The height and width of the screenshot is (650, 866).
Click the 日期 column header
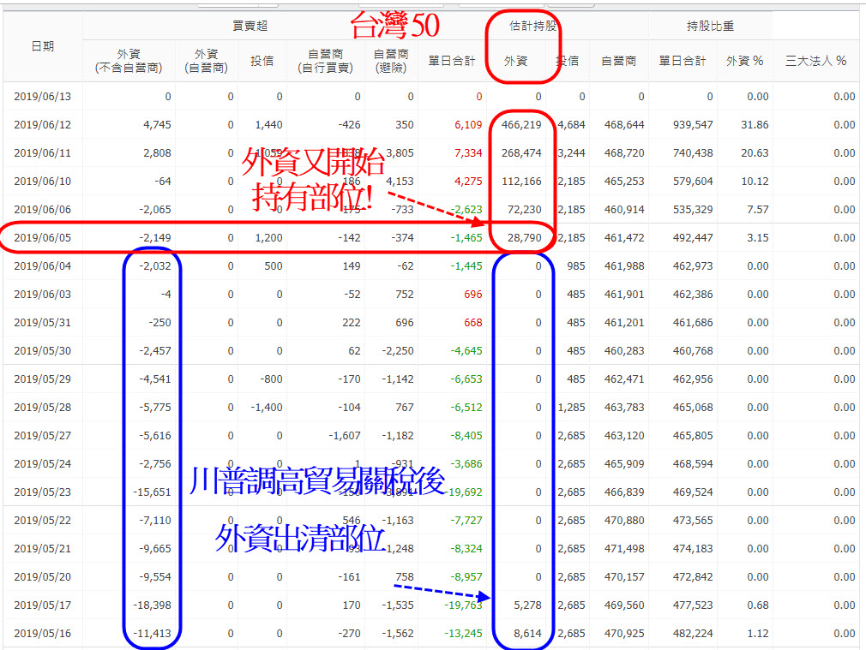pos(43,46)
